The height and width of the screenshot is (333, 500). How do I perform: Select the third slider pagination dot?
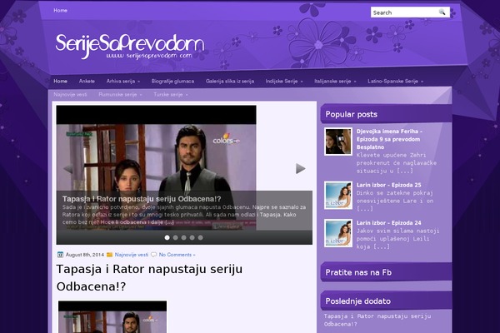click(183, 238)
